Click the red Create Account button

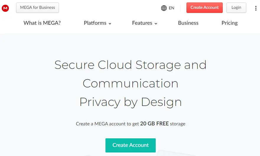(204, 8)
